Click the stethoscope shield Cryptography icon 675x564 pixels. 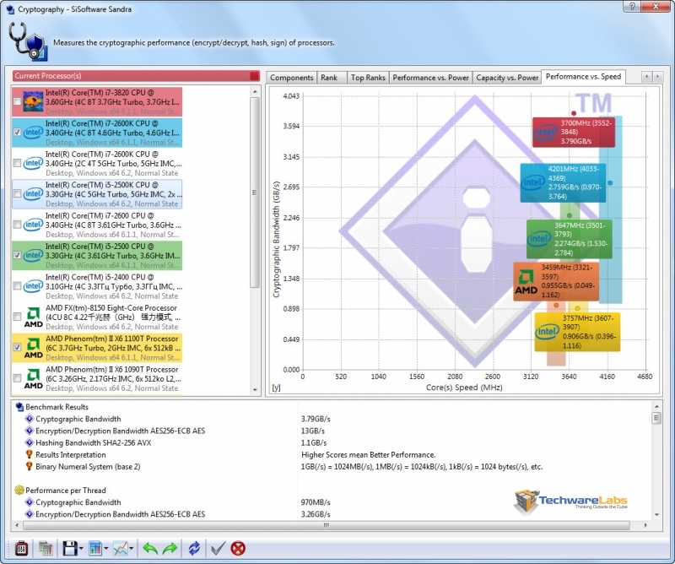28,42
